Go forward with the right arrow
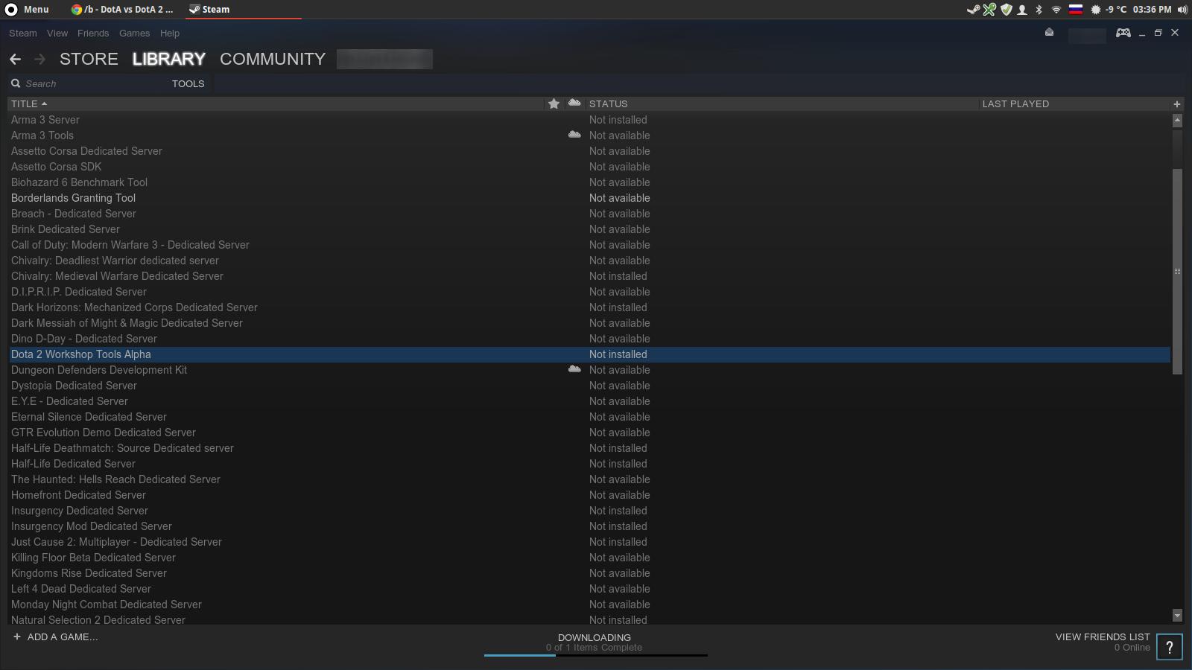This screenshot has width=1192, height=670. coord(40,59)
